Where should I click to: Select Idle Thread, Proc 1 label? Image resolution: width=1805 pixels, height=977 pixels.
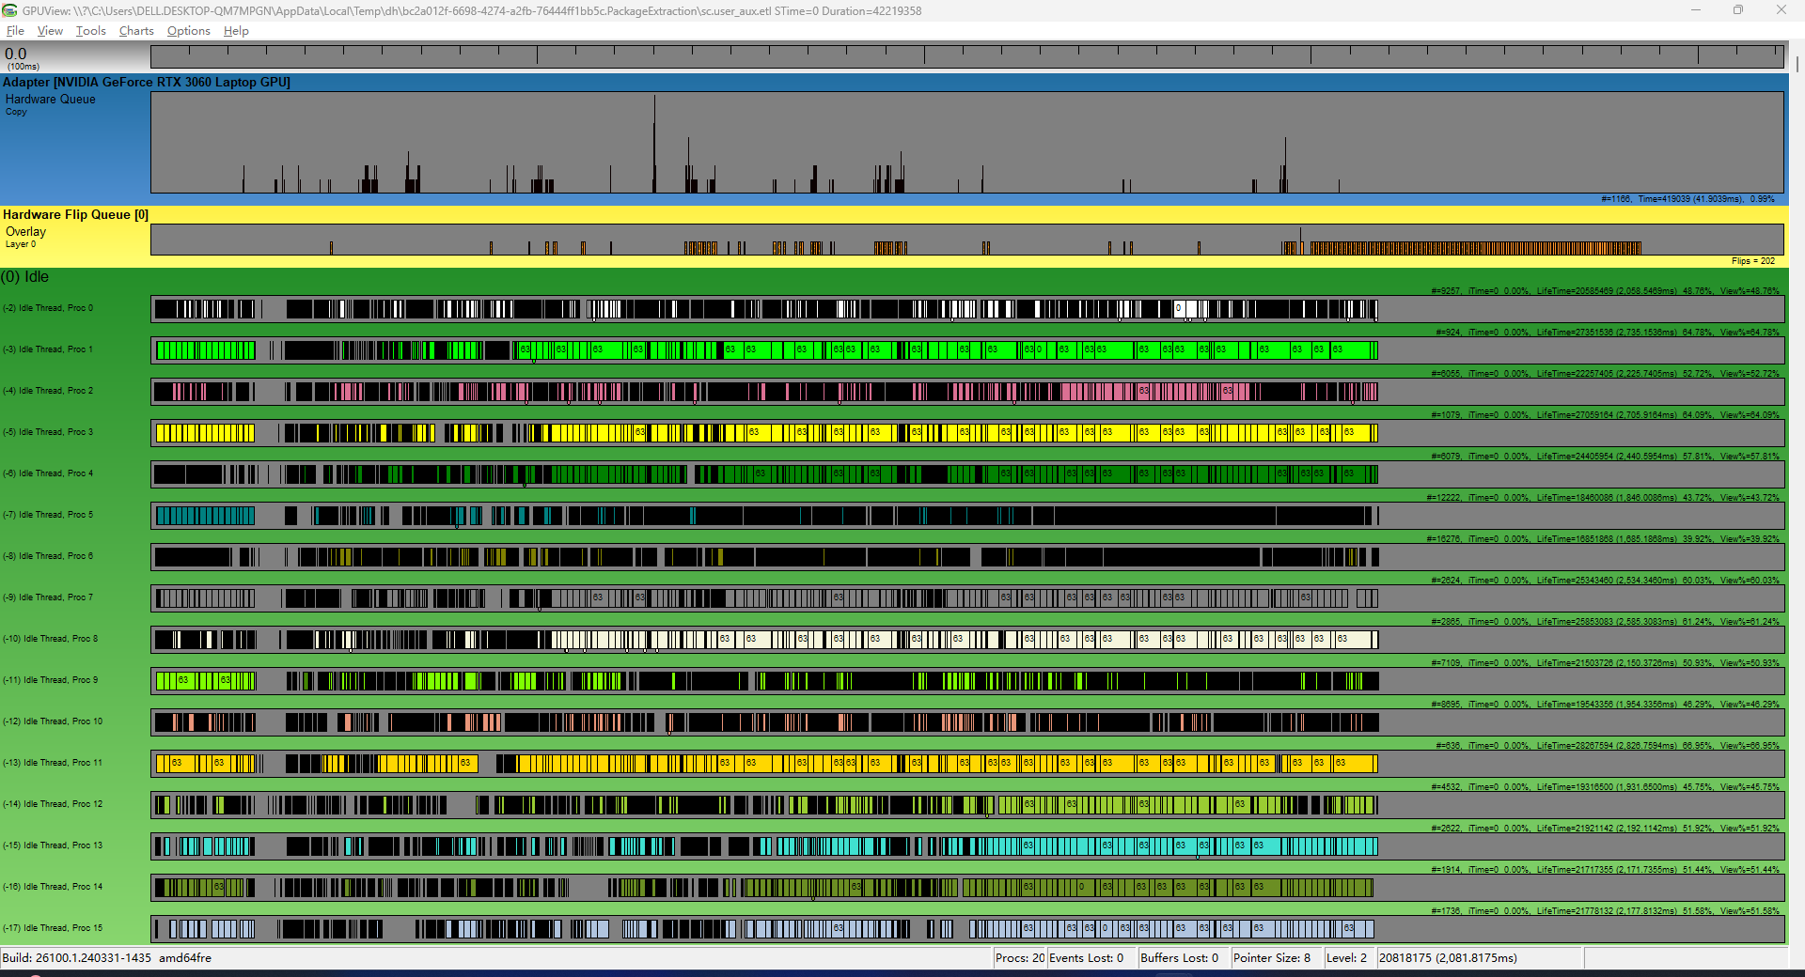coord(48,349)
